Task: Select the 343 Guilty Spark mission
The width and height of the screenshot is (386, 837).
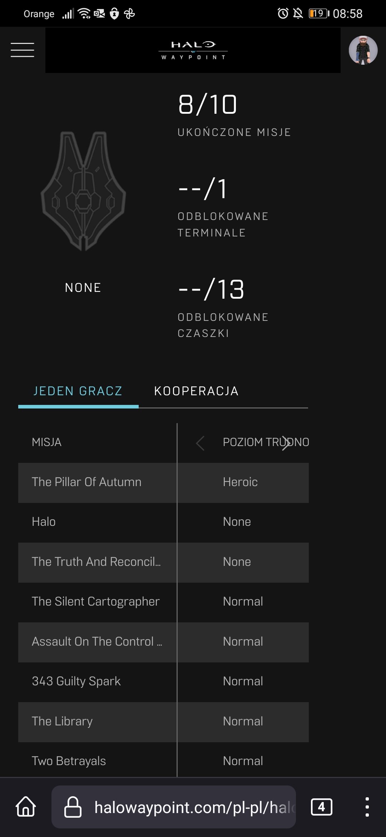Action: tap(76, 681)
